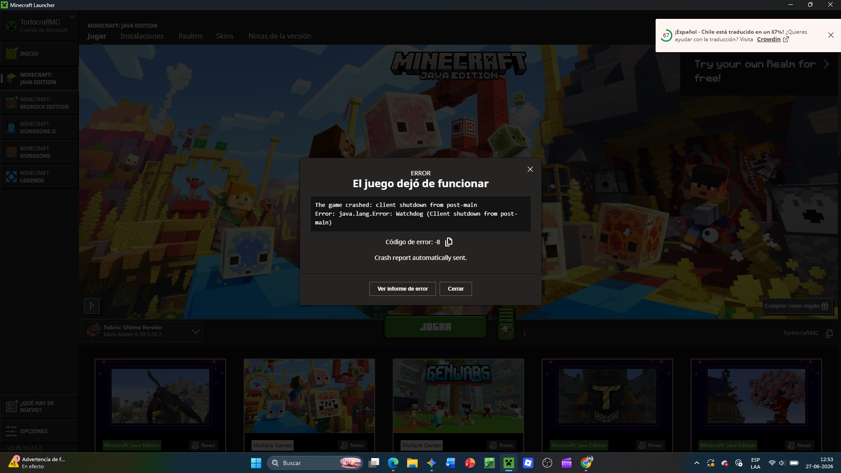841x473 pixels.
Task: Open the golden T temple news thumbnail
Action: pos(607,396)
